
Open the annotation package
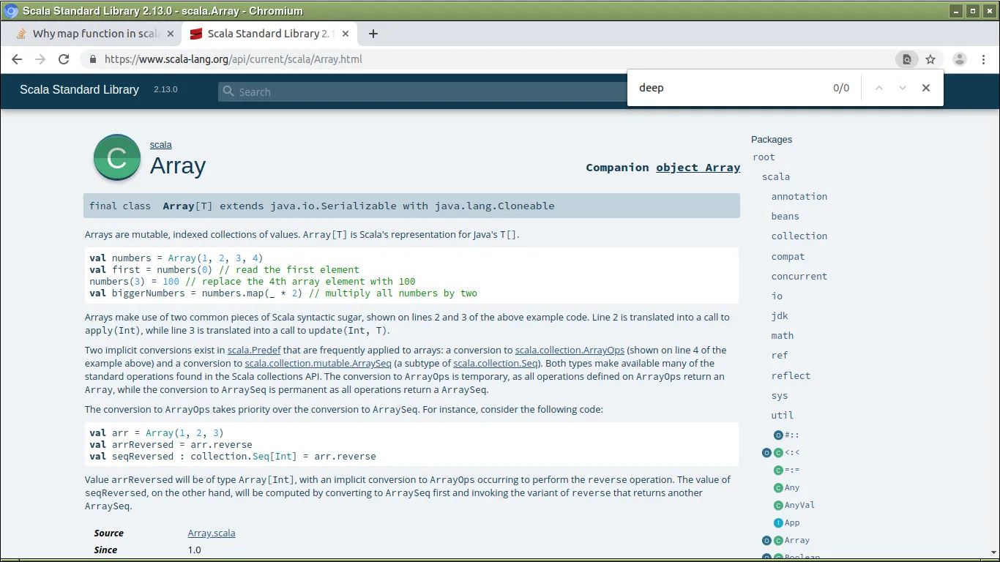coord(799,197)
